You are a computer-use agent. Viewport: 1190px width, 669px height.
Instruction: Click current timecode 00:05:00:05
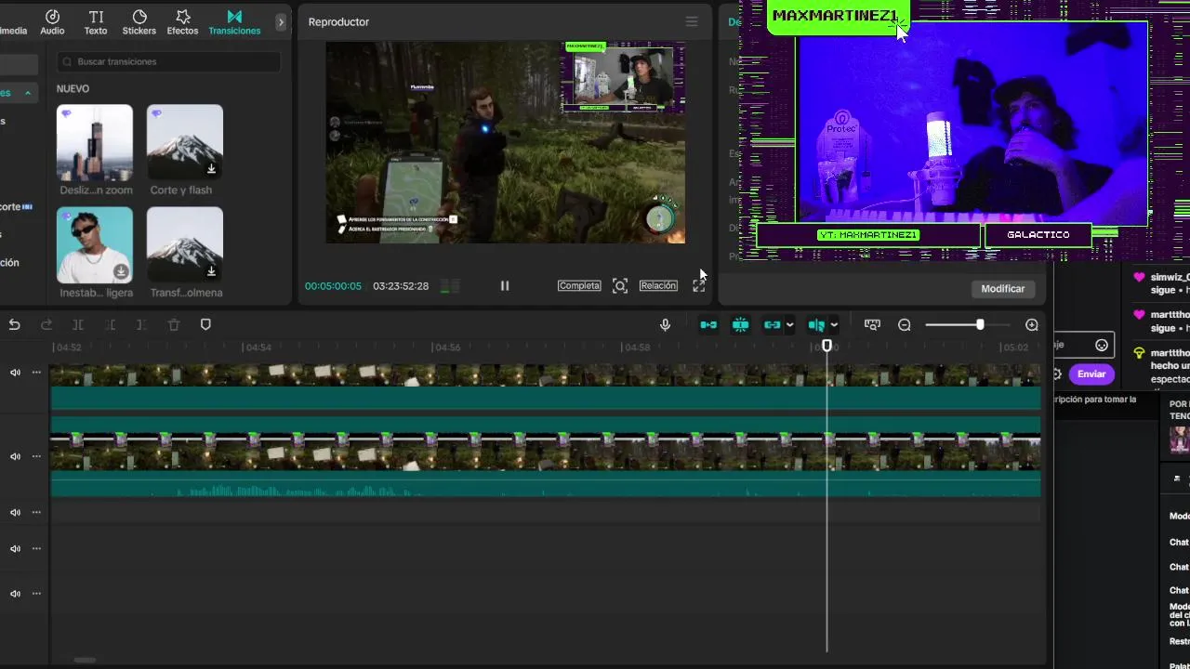[333, 286]
